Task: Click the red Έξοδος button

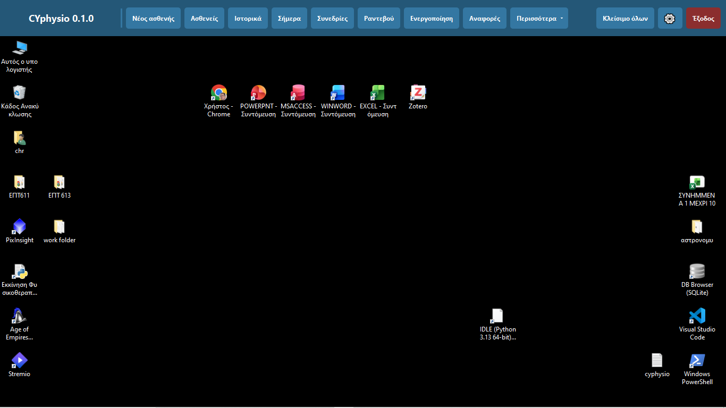Action: (703, 18)
